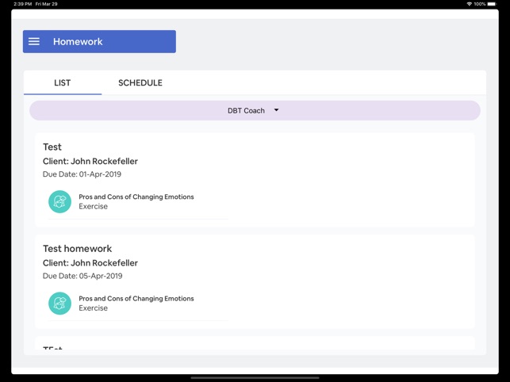Open exercise icon in Test card
The image size is (510, 382).
(59, 201)
